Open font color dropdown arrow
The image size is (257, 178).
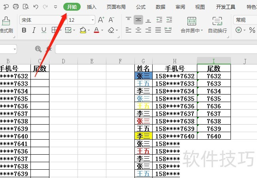click(102, 30)
